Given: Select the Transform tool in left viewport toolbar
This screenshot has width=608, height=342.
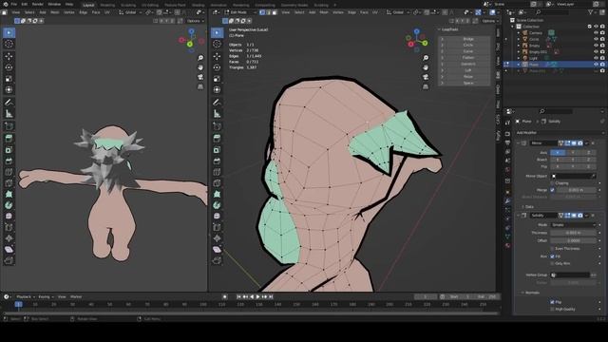Looking at the screenshot, I should coord(9,90).
